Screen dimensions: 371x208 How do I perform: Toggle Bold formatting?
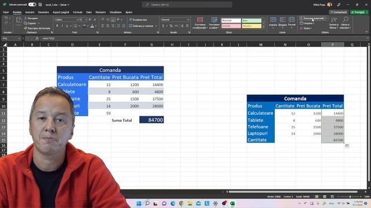[57, 25]
